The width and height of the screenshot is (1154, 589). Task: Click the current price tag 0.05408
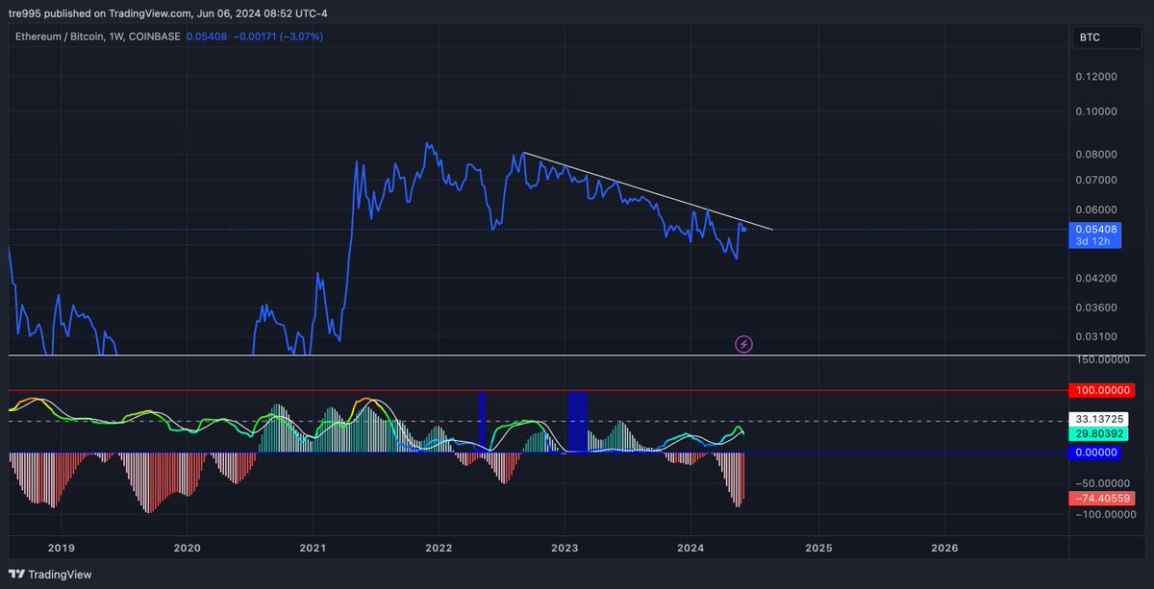point(1097,230)
